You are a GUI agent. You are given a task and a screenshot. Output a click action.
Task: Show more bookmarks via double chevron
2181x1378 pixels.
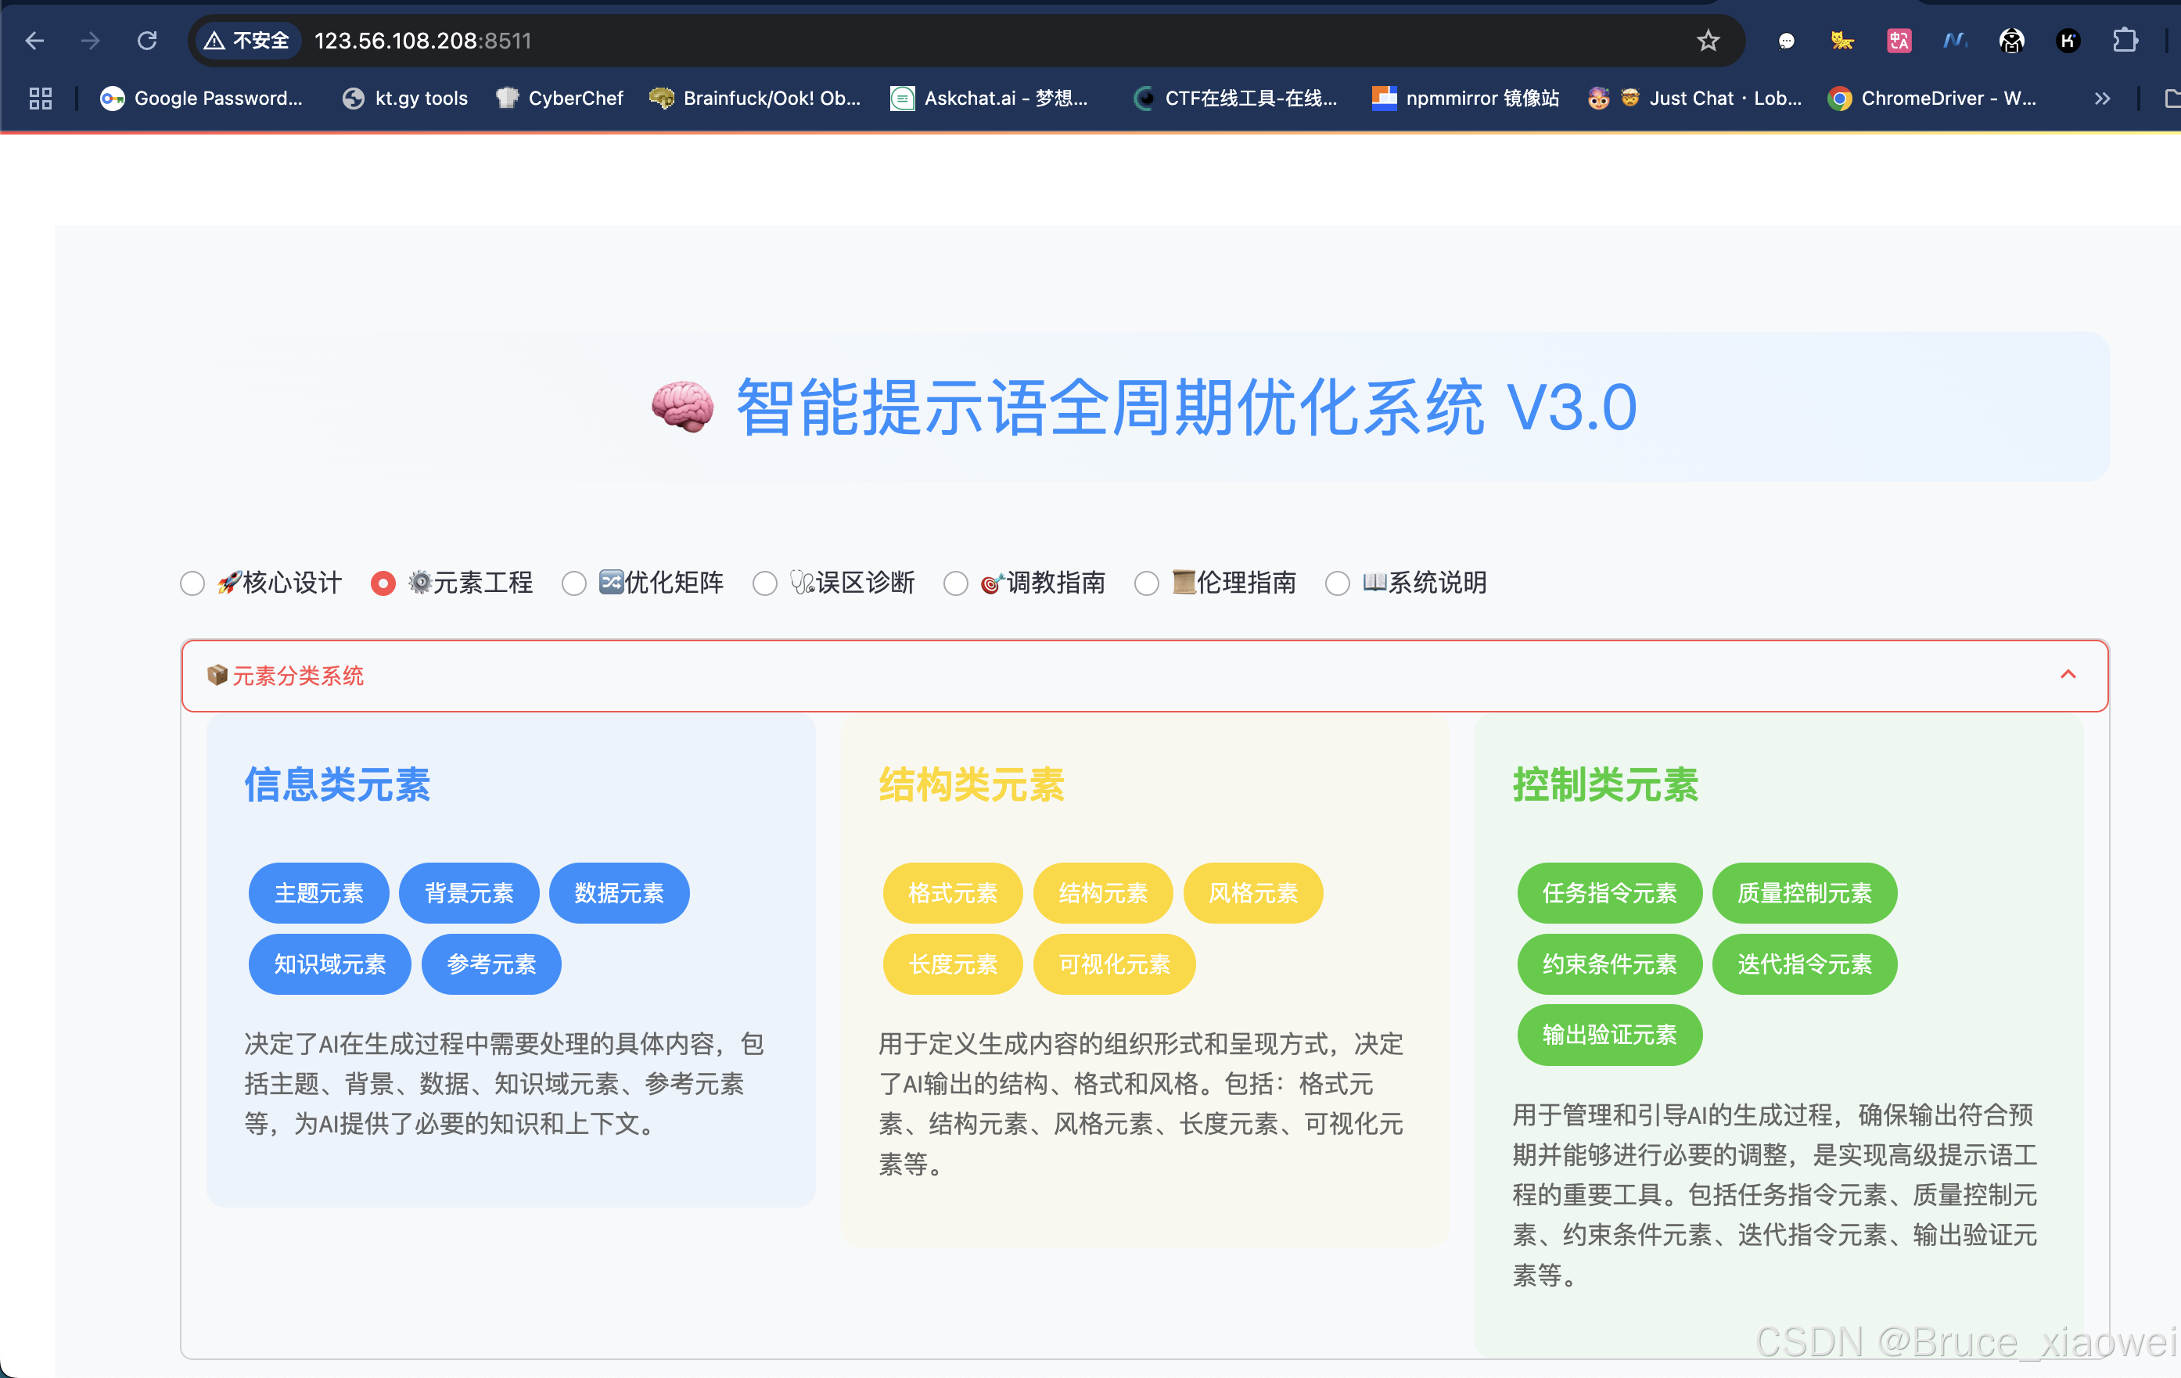pyautogui.click(x=2102, y=98)
